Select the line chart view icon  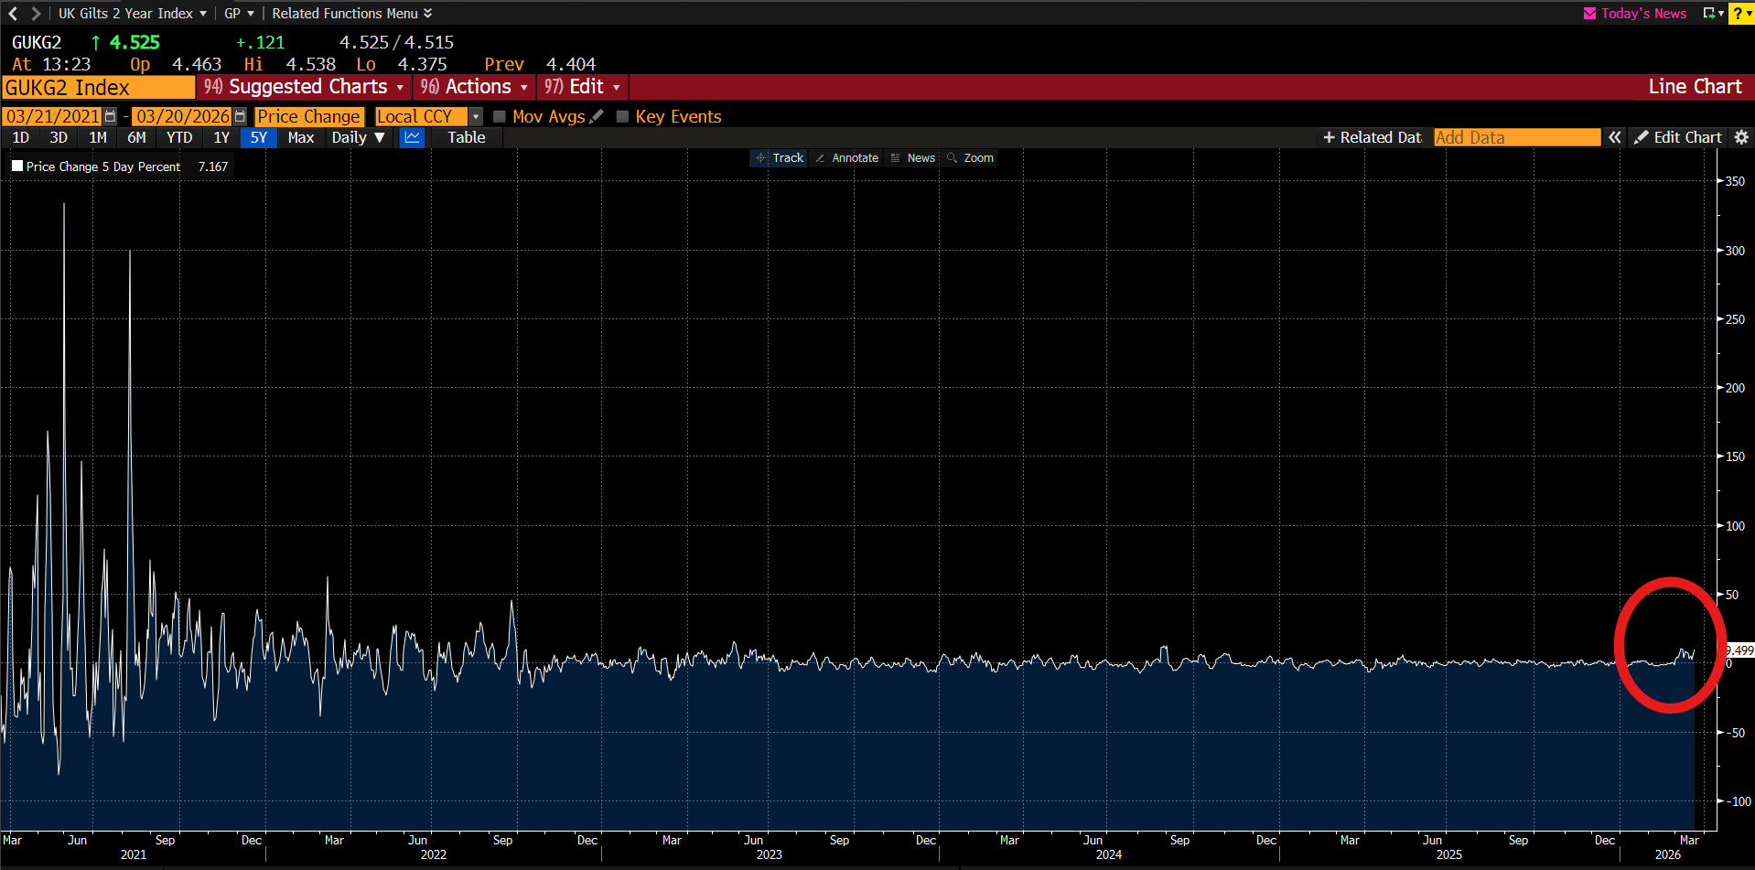(x=412, y=137)
